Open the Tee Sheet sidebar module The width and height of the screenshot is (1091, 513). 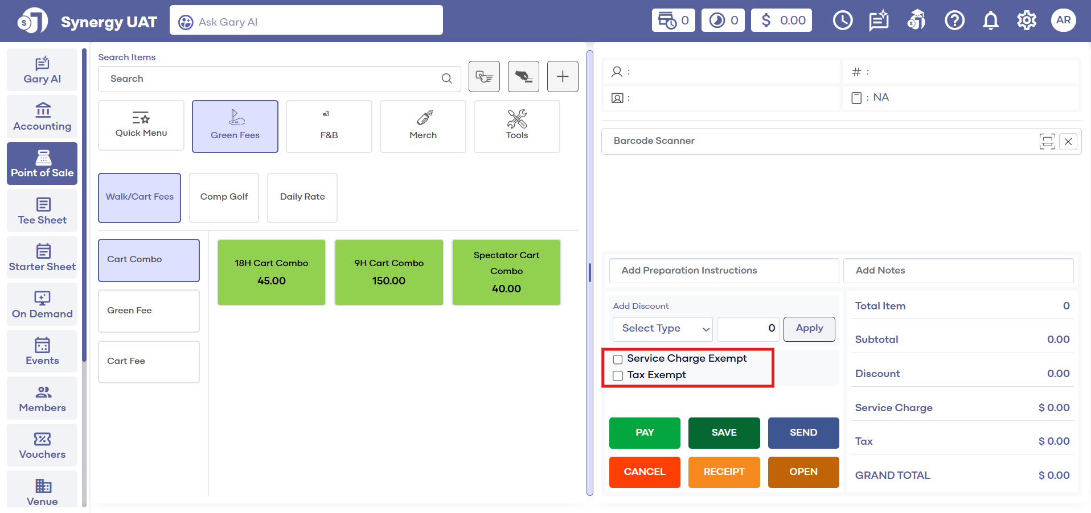[x=42, y=211]
